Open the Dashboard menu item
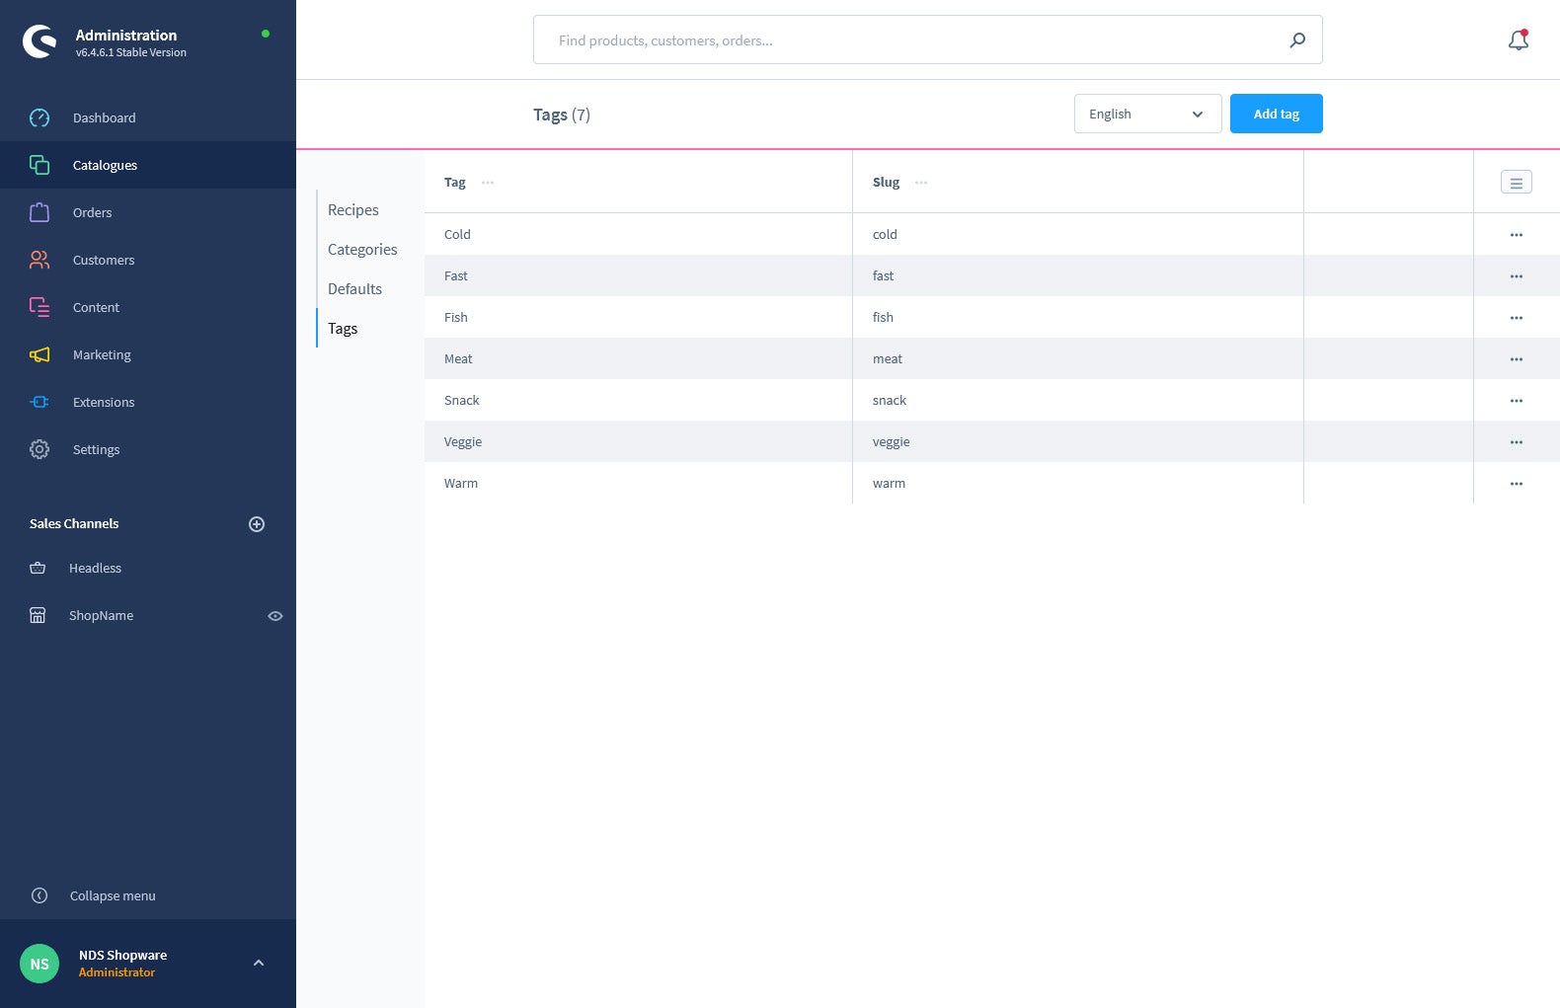1560x1008 pixels. coord(148,117)
